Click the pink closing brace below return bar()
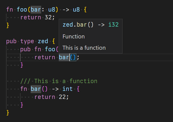Image resolution: width=173 pixels, height=122 pixels. tap(22, 65)
